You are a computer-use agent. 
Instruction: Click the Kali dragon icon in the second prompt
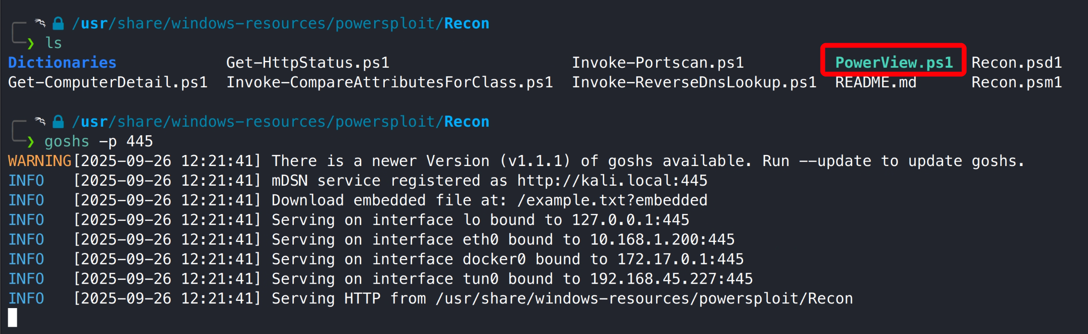click(x=40, y=121)
